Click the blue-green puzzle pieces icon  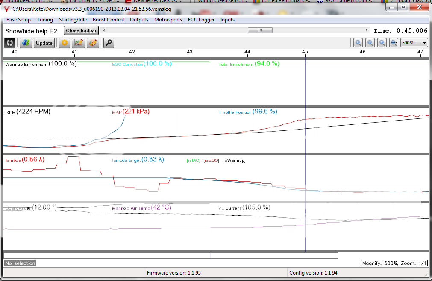click(26, 43)
